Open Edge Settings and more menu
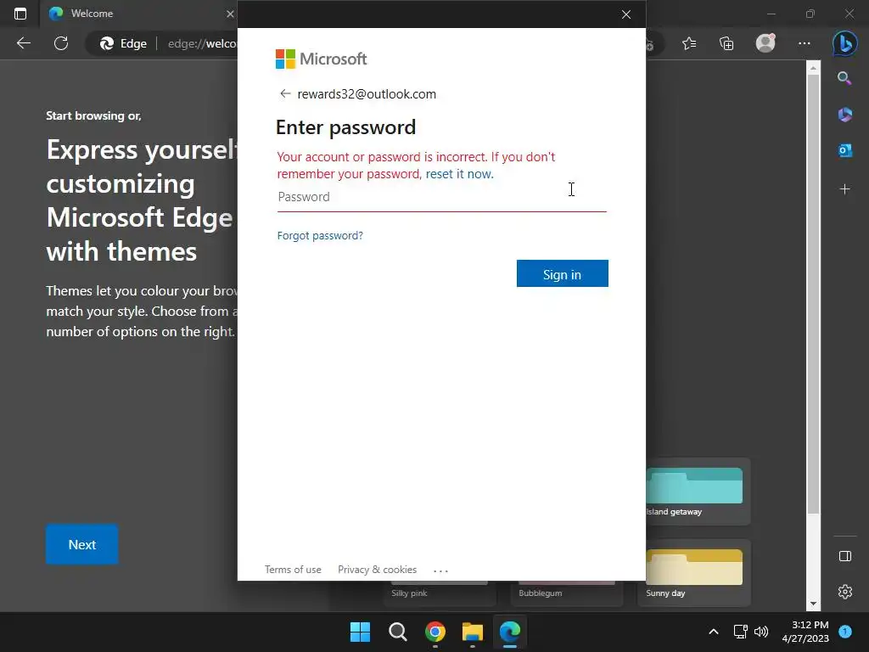This screenshot has height=652, width=869. tap(805, 43)
